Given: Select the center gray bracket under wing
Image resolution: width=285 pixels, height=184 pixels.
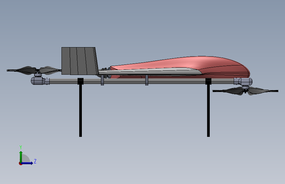Looking at the screenshot, I should (147, 80).
